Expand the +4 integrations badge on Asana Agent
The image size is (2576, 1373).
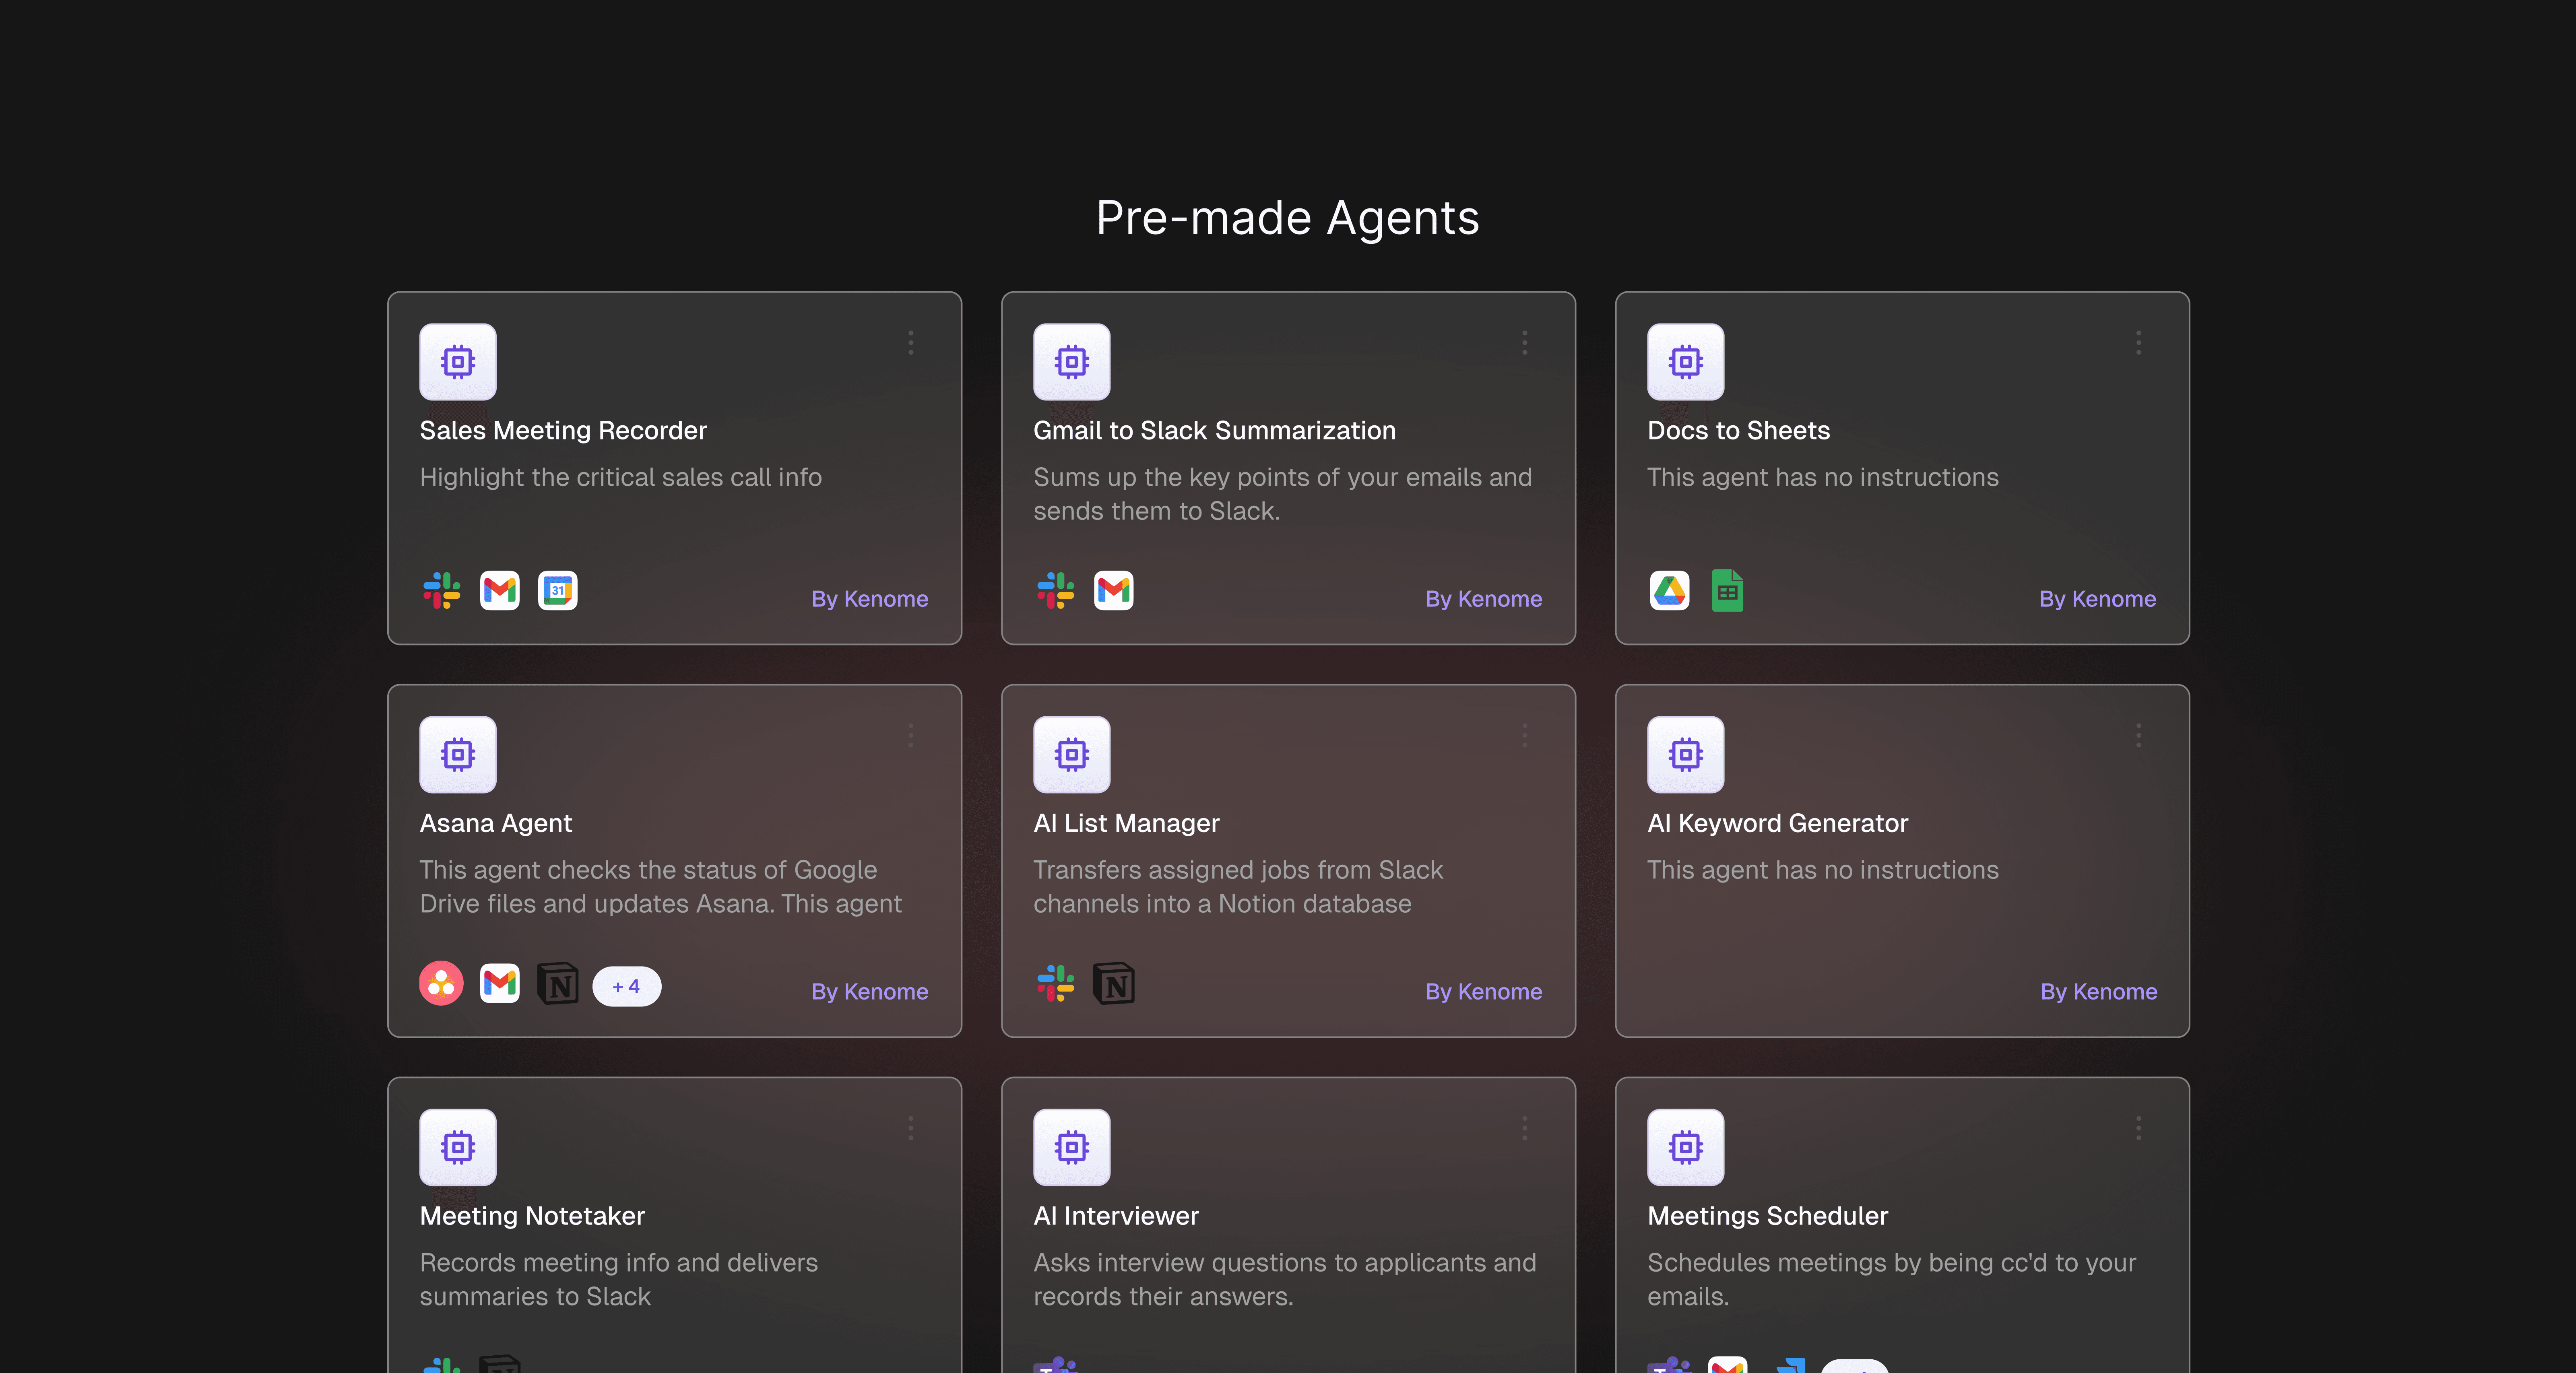(x=626, y=986)
